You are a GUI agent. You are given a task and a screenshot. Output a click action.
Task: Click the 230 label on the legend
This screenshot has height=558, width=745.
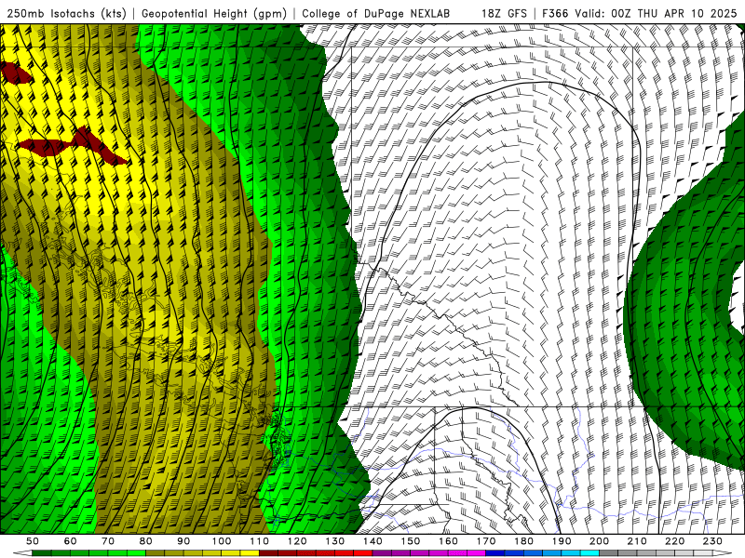713,541
